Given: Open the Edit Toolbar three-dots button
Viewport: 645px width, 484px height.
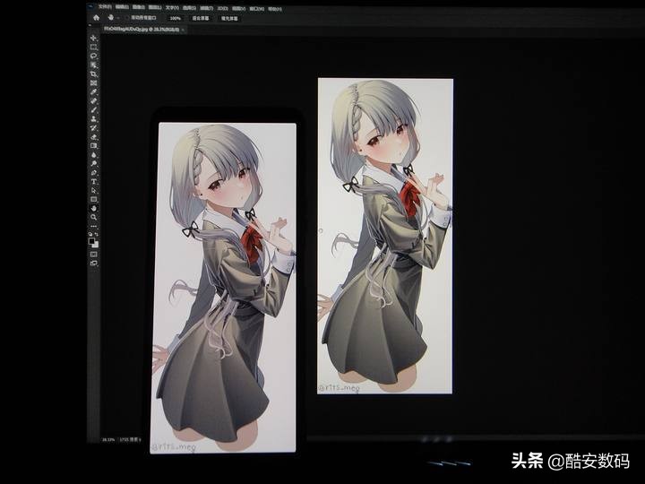Looking at the screenshot, I should click(93, 227).
